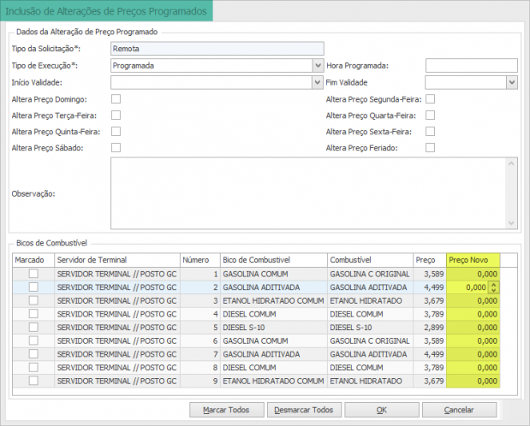Viewport: 530px width, 426px height.
Task: Click the Desmarcar Todos button
Action: (304, 410)
